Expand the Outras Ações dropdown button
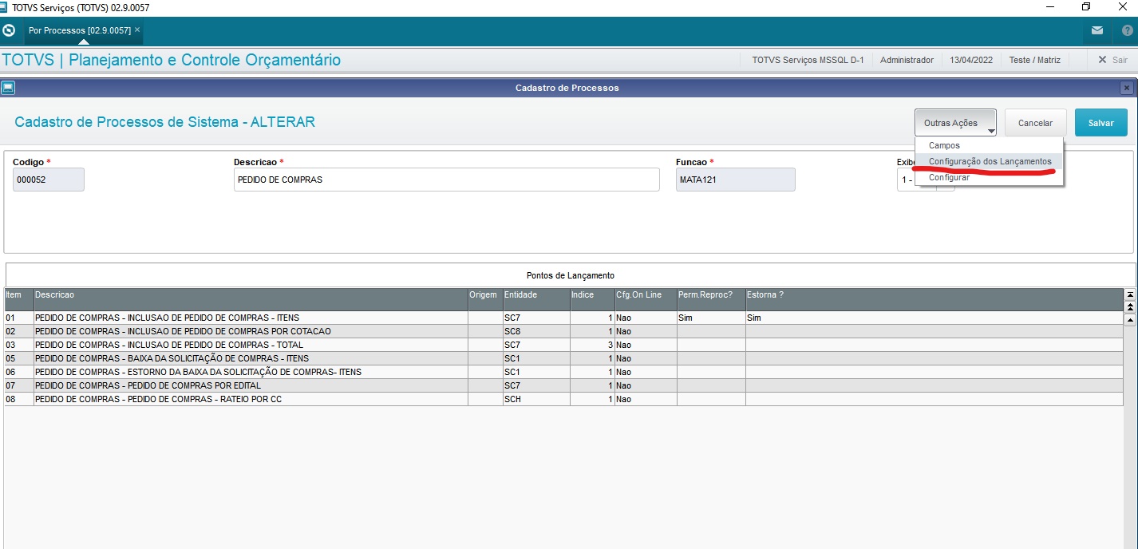Screen dimensions: 1138x549 955,123
